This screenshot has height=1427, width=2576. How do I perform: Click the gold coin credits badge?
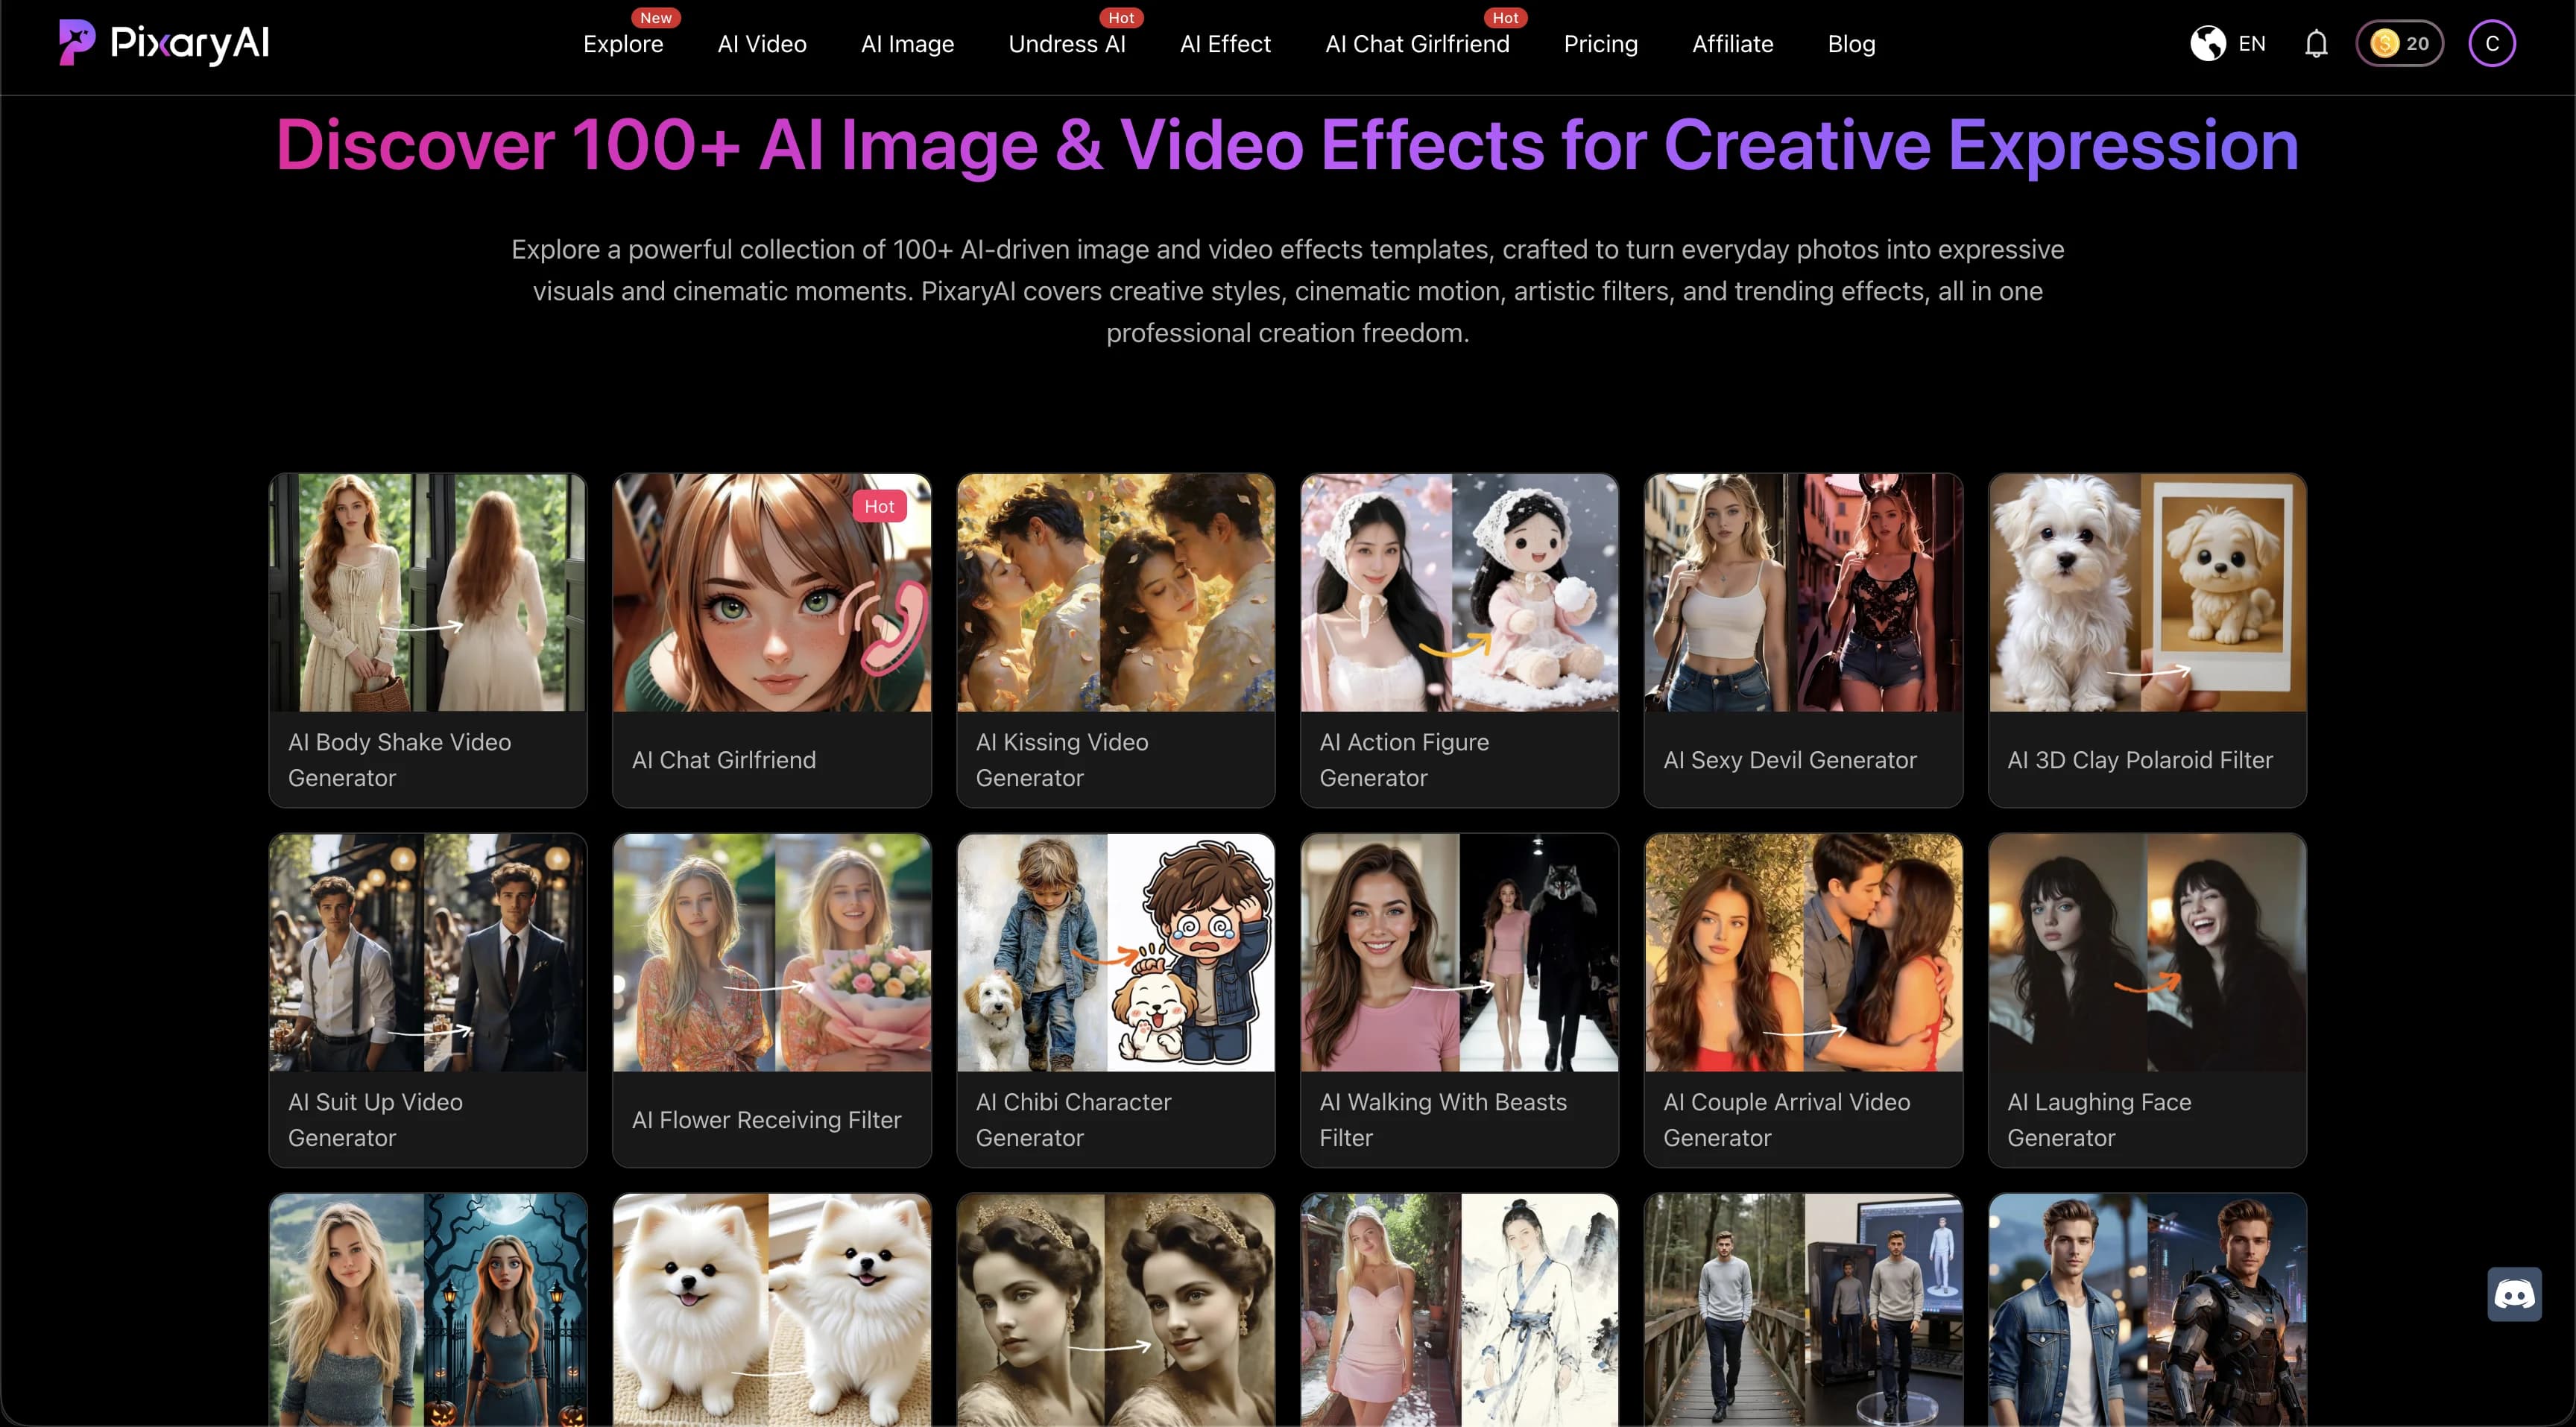[2399, 43]
